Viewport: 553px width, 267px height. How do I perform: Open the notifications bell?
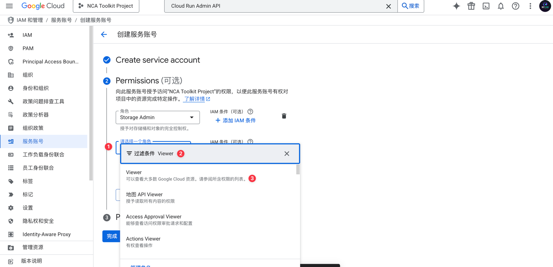[x=501, y=6]
